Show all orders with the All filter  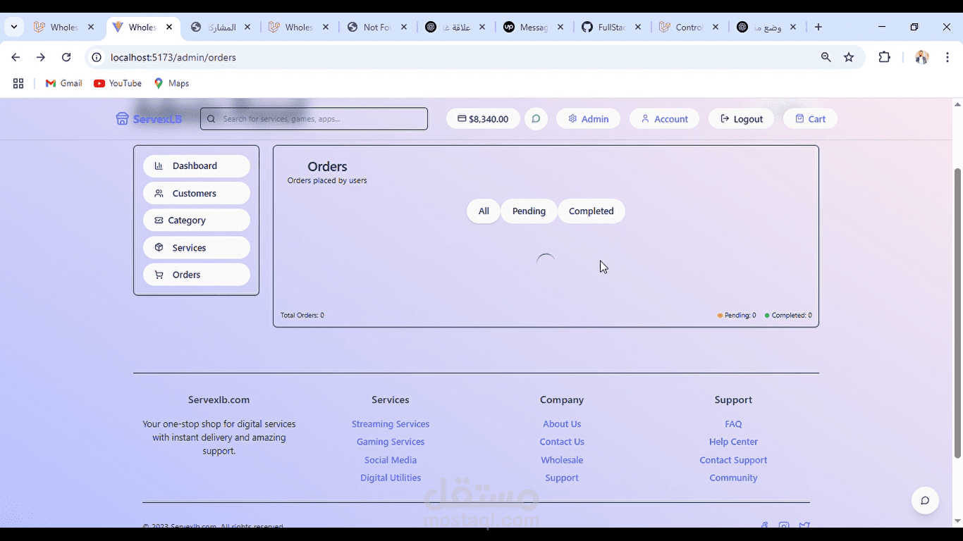coord(484,211)
